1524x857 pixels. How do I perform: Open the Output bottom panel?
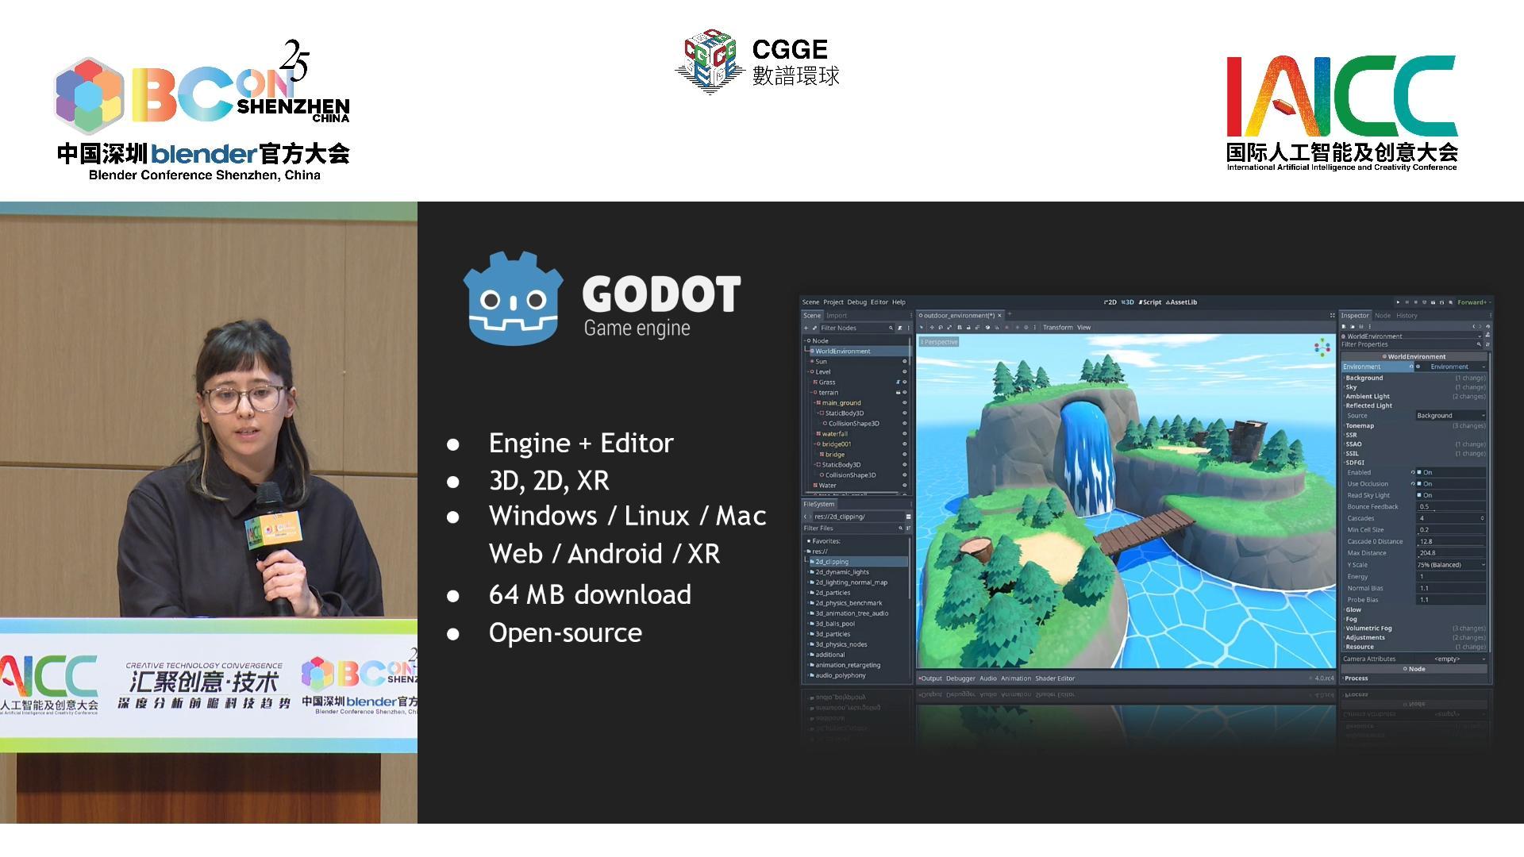click(931, 678)
